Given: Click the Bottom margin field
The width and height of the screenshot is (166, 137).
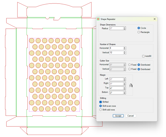Looking at the screenshot, I should click(116, 93).
